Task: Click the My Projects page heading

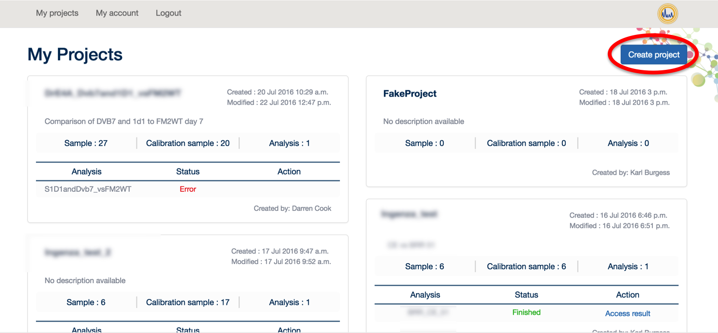Action: [x=75, y=55]
